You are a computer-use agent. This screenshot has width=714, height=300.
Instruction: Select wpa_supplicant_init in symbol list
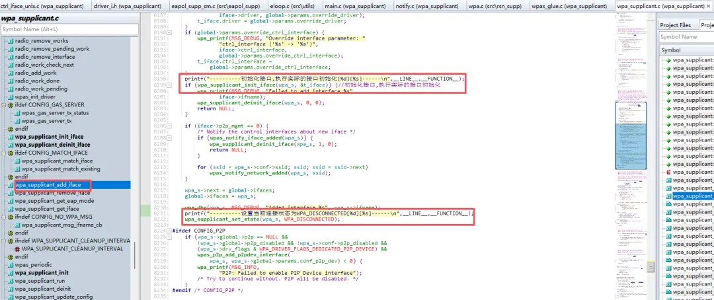(42, 273)
